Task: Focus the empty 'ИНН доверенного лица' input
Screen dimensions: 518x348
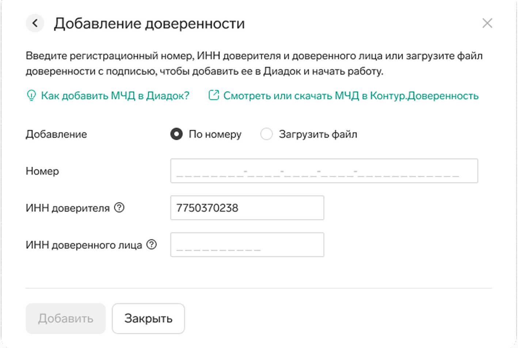Action: (247, 245)
